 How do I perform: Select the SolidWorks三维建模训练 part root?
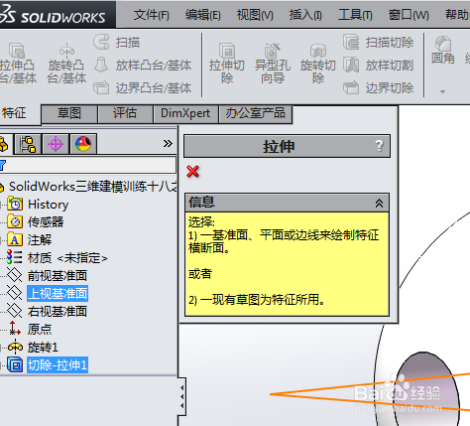coord(92,187)
